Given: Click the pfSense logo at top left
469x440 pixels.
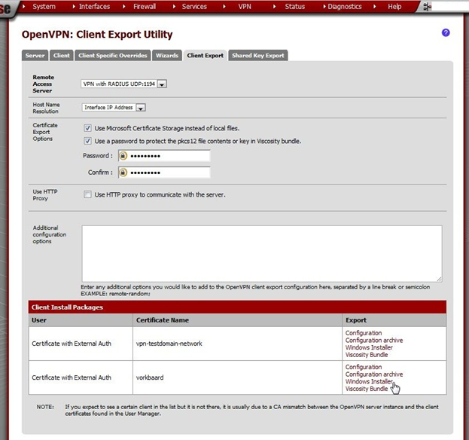Looking at the screenshot, I should point(5,8).
